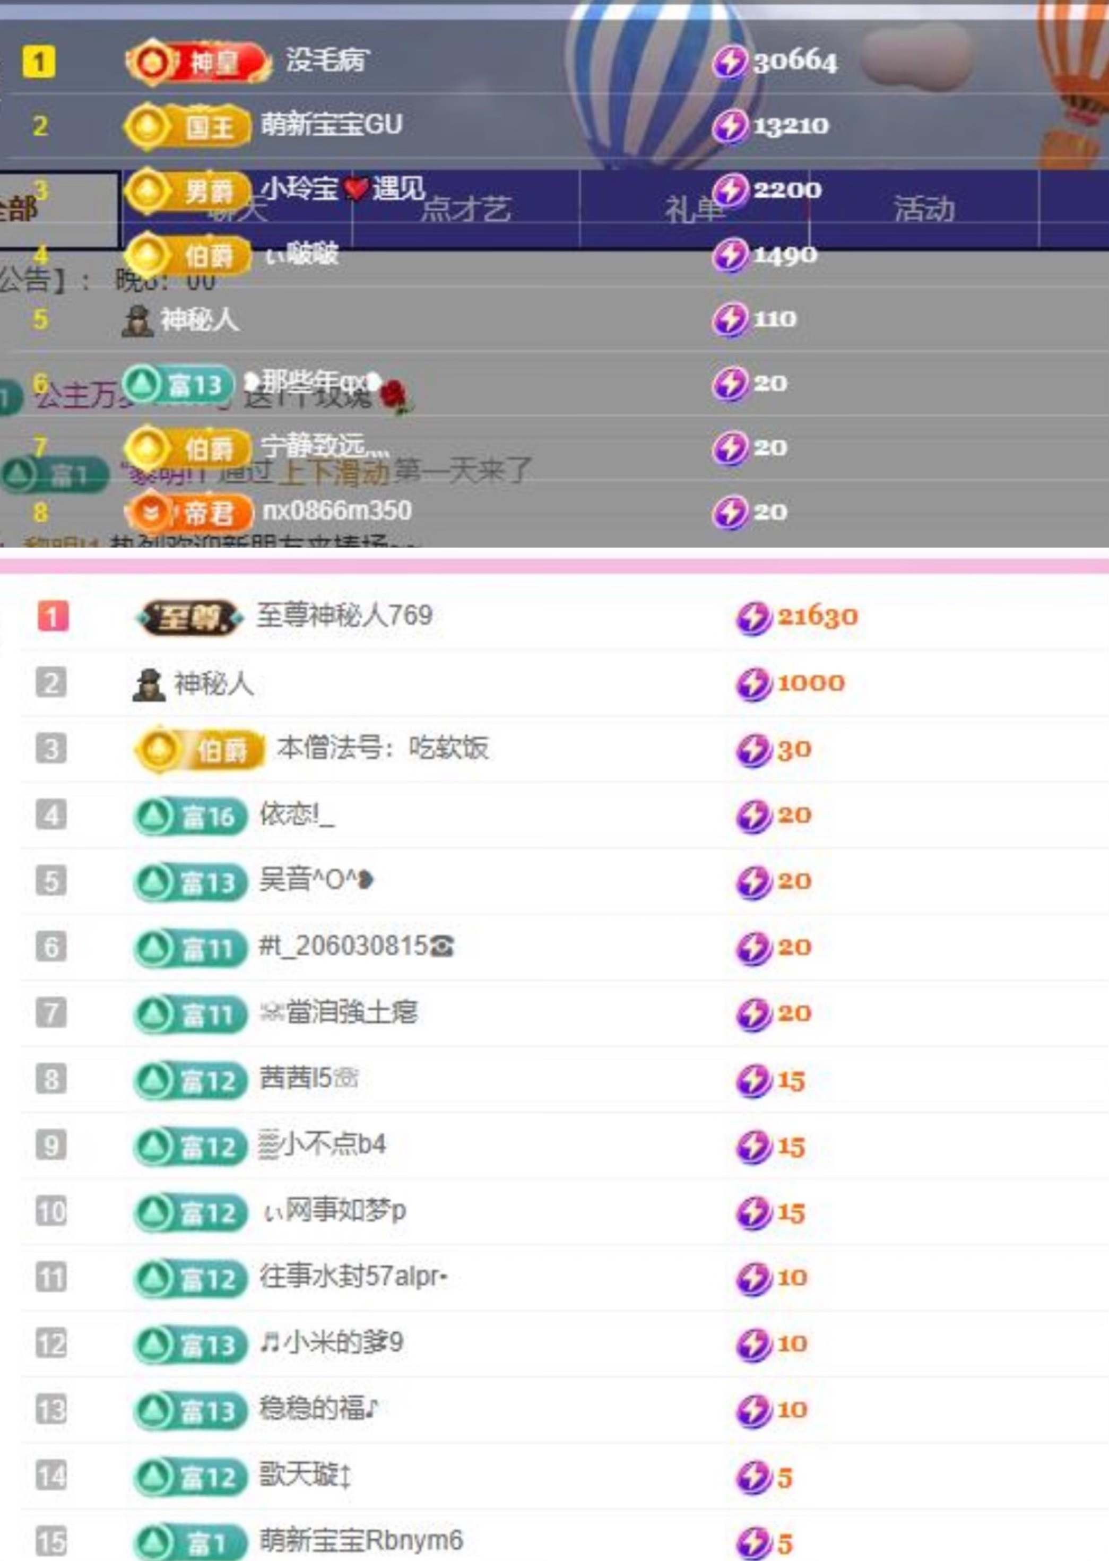Click username ♫小米的爹9 row
Viewport: 1109px width, 1561px height.
[332, 1342]
